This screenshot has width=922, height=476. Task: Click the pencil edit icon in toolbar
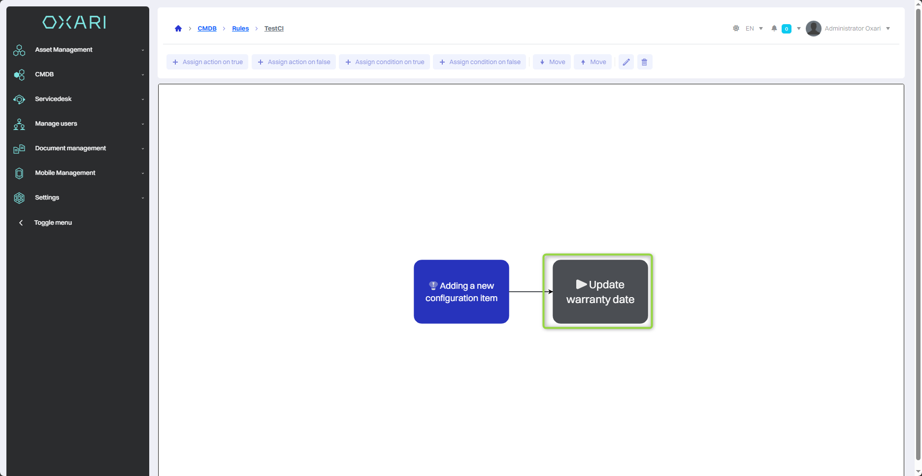626,62
